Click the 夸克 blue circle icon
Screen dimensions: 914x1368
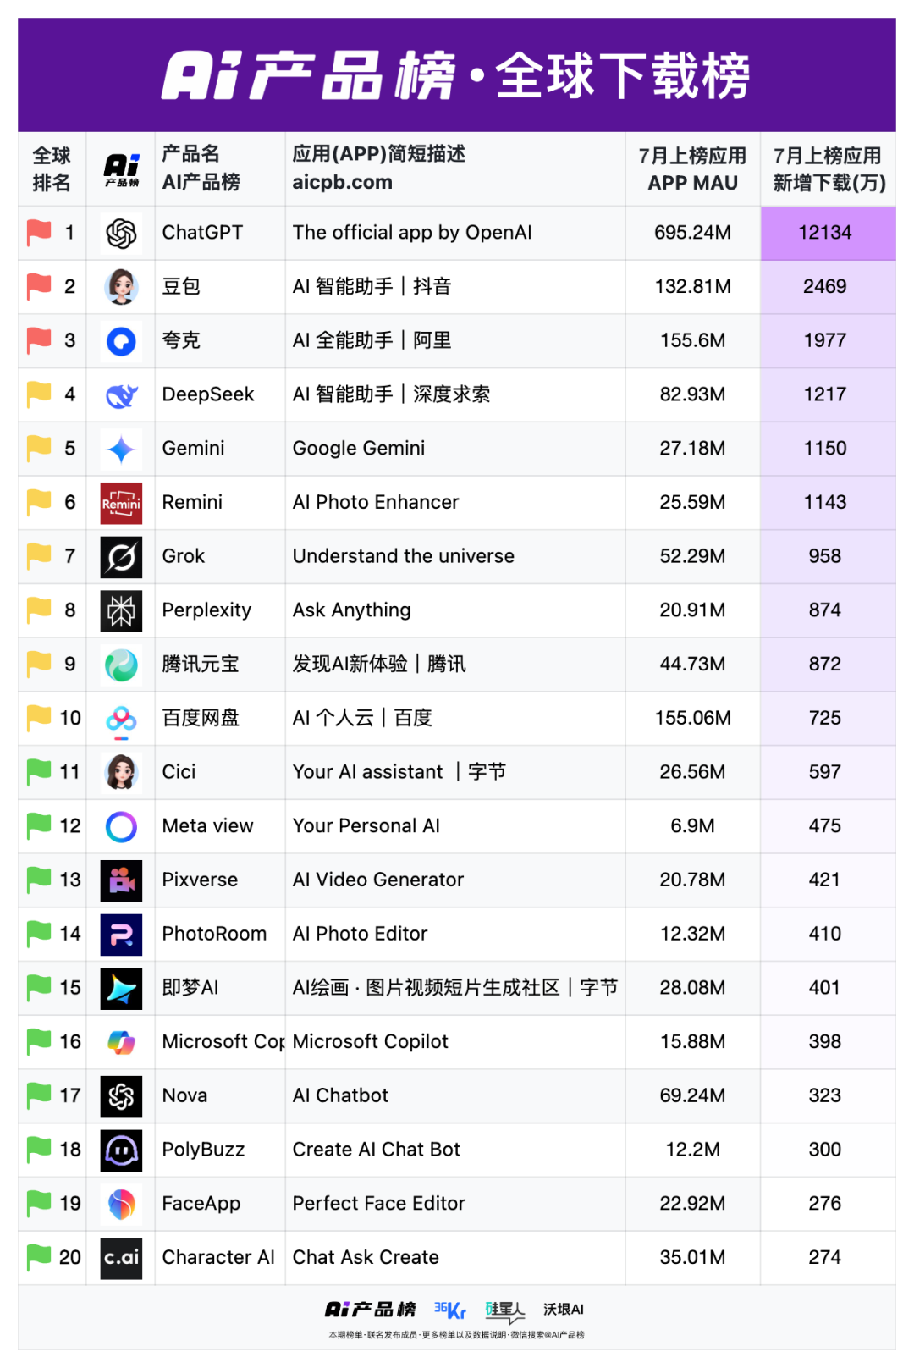click(121, 341)
